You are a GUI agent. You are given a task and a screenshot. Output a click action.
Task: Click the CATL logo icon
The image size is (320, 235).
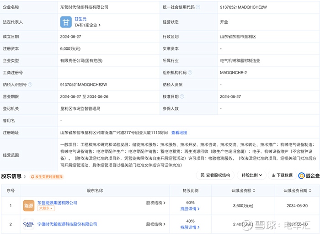[x=28, y=224]
